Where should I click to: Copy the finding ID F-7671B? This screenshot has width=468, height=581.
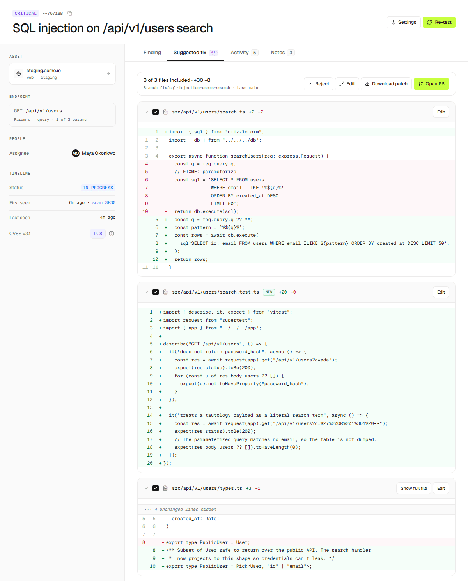coord(70,13)
